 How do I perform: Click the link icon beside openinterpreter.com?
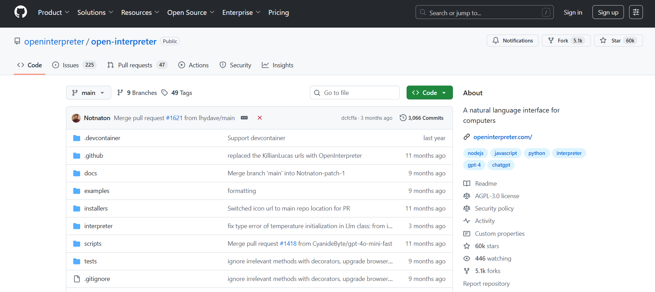pos(467,137)
